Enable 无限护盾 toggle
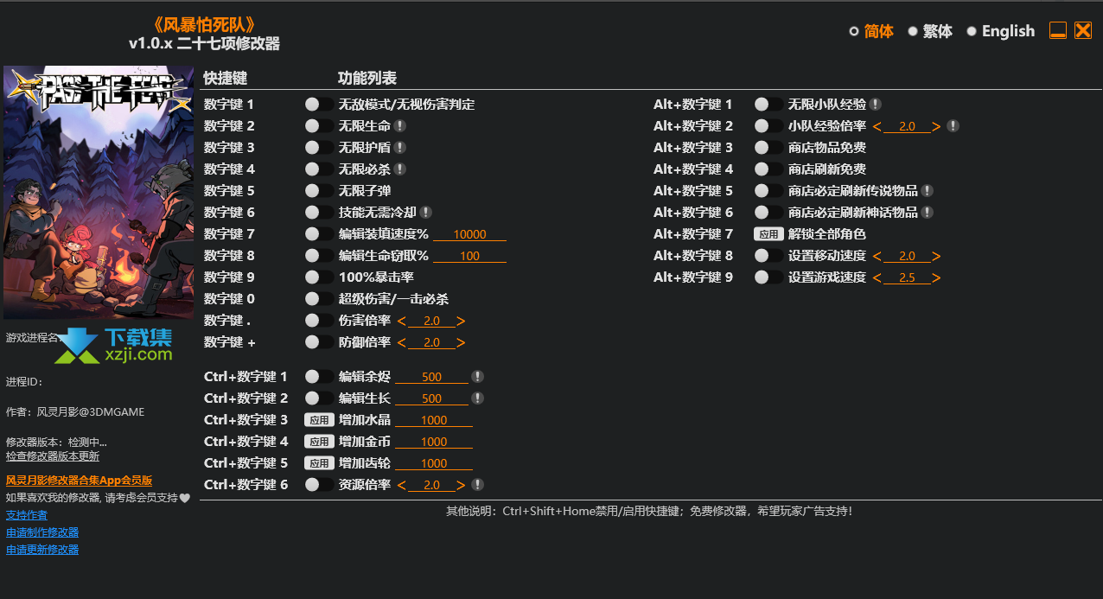This screenshot has height=599, width=1103. pyautogui.click(x=319, y=148)
